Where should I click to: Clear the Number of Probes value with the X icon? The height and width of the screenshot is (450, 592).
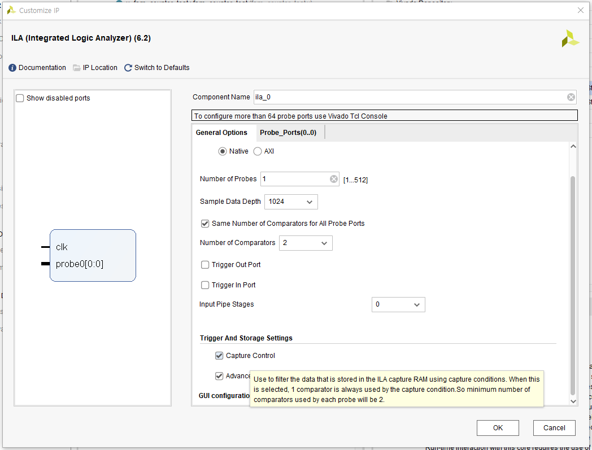coord(334,179)
